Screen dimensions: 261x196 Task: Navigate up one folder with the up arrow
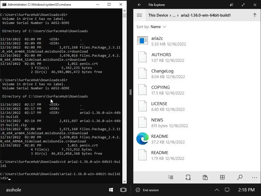(255, 15)
